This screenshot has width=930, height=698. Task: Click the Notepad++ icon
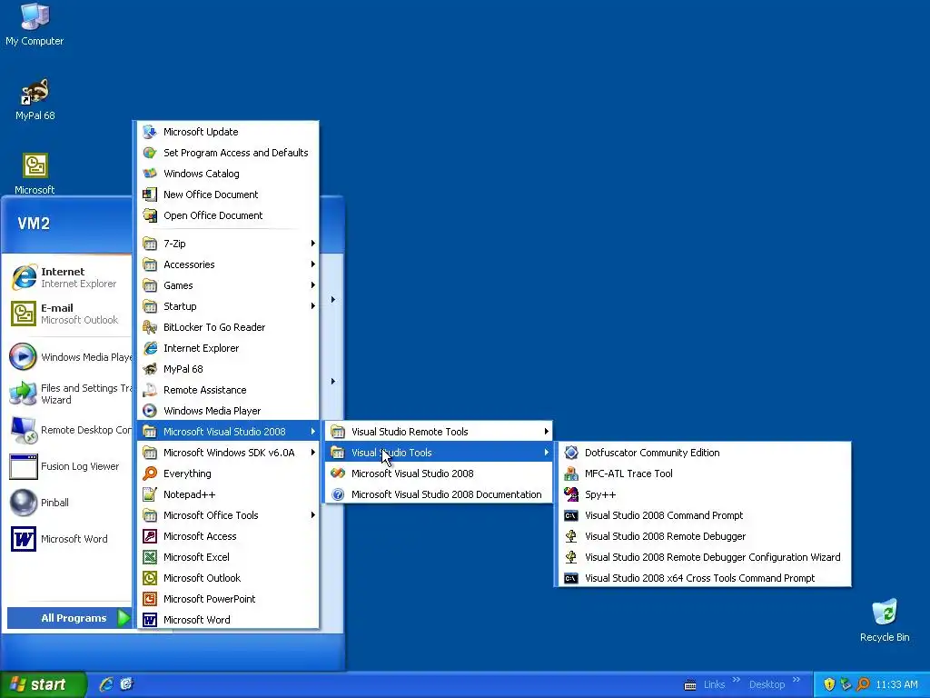click(150, 494)
